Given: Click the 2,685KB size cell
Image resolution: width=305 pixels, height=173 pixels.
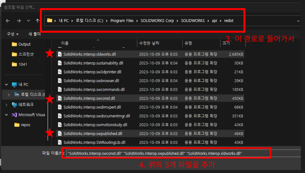Looking at the screenshot, I should [236, 54].
